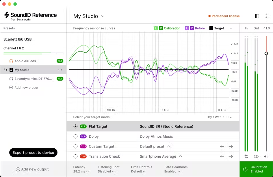Click previous arrow on Translation Check row

222,156
